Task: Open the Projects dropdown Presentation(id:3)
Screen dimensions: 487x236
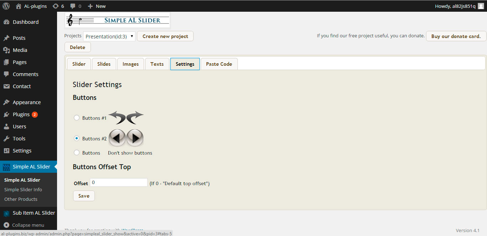Action: click(109, 36)
